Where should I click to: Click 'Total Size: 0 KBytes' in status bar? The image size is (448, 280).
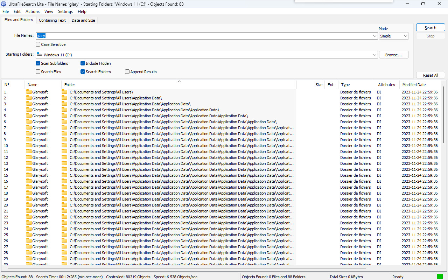point(346,277)
